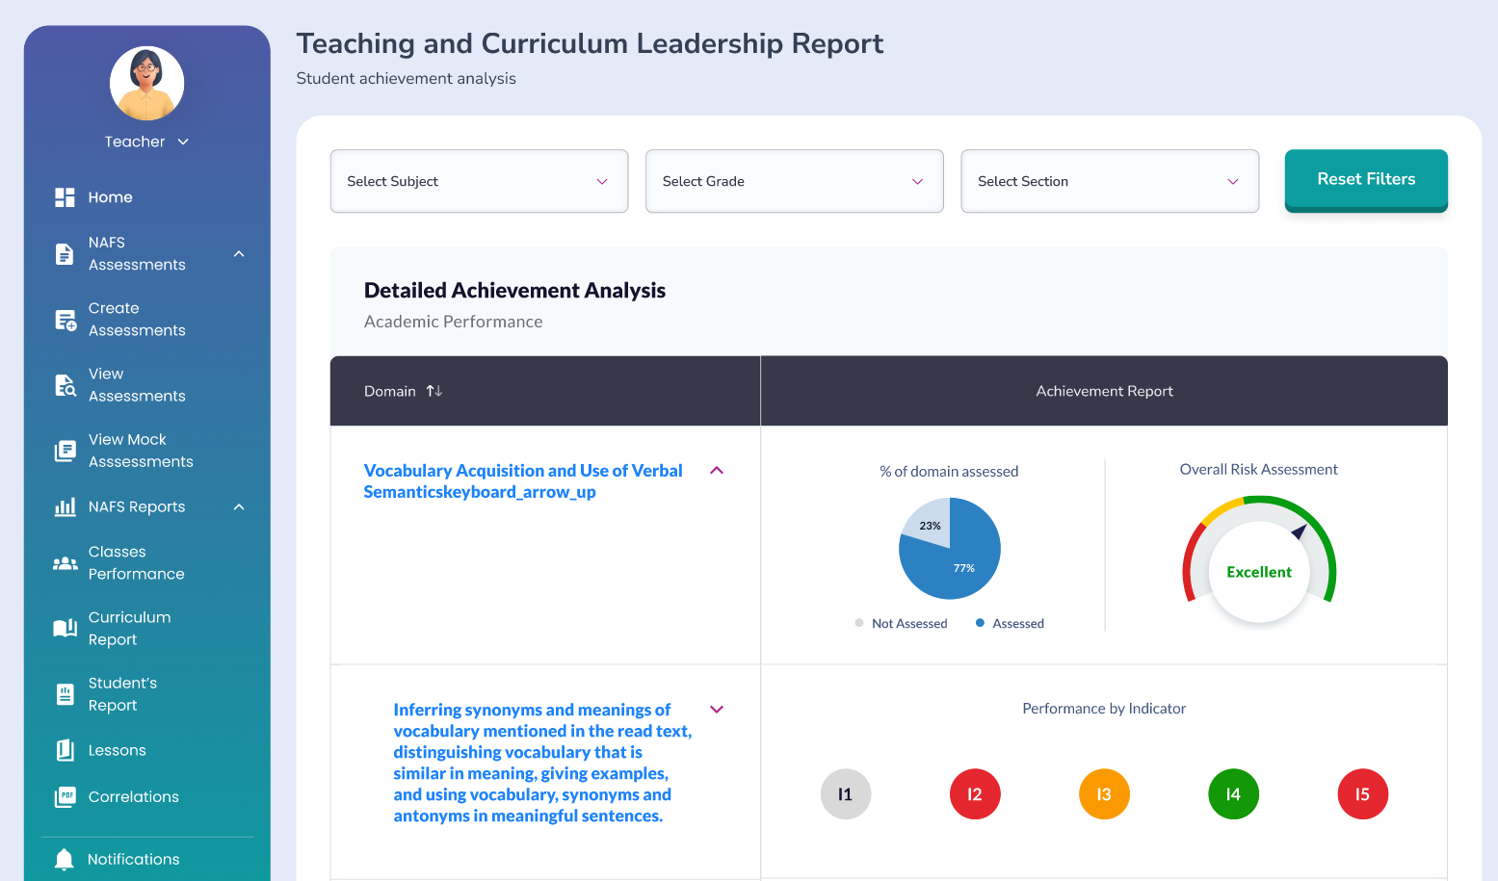Viewport: 1498px width, 881px height.
Task: Click the Correlations PDF icon
Action: click(65, 797)
